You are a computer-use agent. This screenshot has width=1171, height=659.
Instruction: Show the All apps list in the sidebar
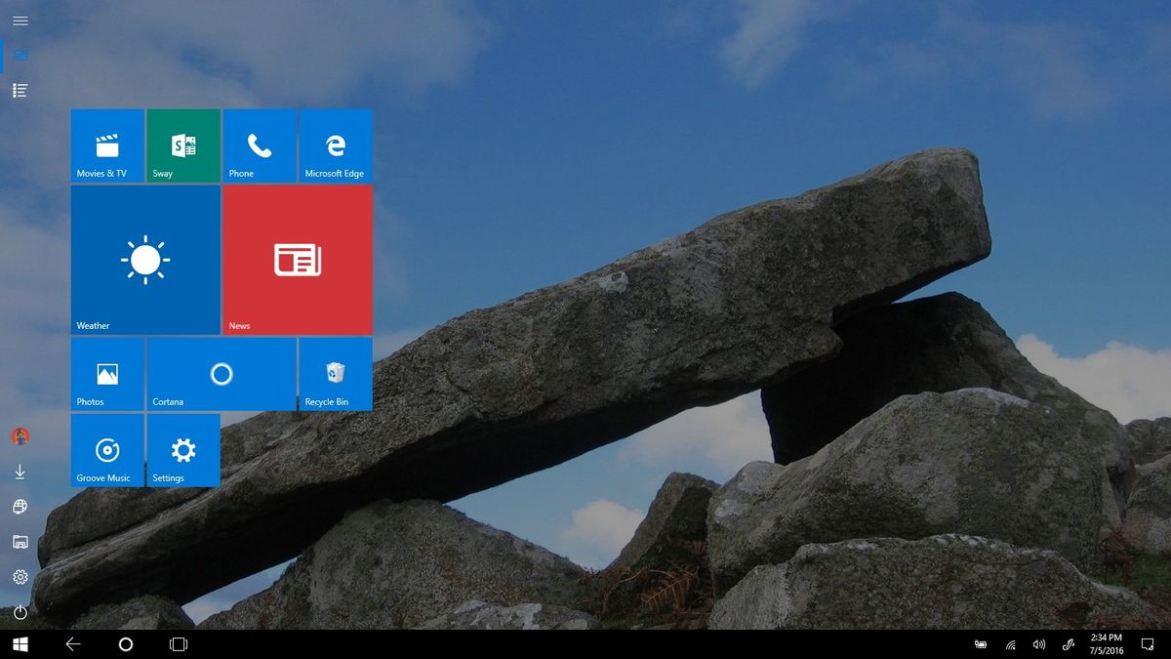coord(20,90)
